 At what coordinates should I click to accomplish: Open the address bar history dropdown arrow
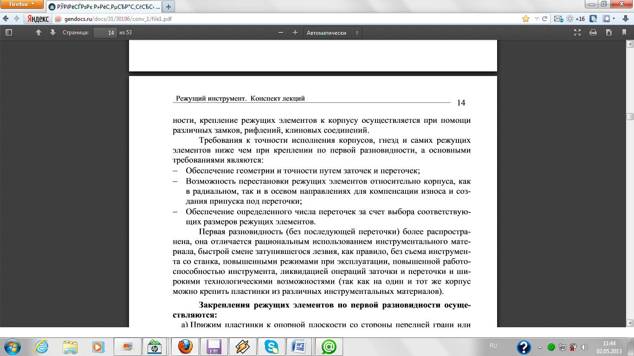(536, 19)
